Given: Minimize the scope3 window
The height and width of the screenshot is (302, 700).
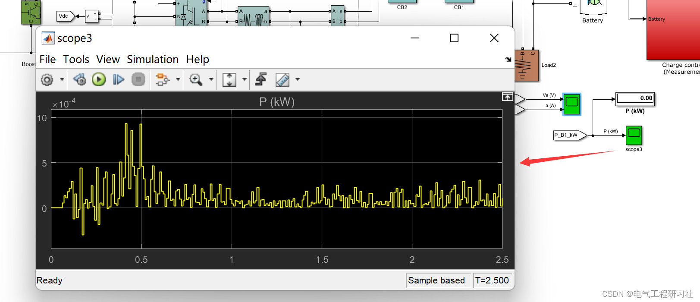Looking at the screenshot, I should [415, 38].
